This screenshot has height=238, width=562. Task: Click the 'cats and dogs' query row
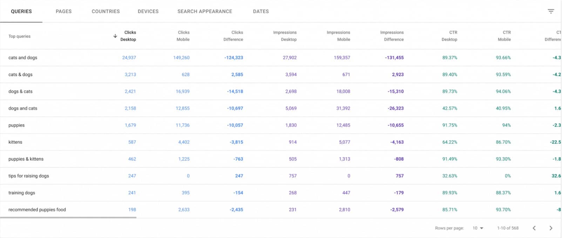pos(23,58)
